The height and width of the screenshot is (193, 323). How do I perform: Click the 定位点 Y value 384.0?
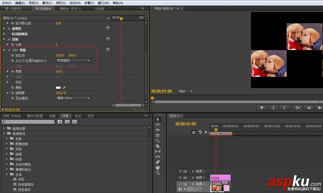point(72,55)
